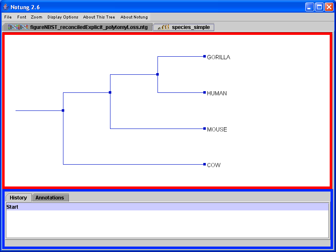Click the HUMAN leaf node square
This screenshot has width=336, height=252.
click(205, 92)
